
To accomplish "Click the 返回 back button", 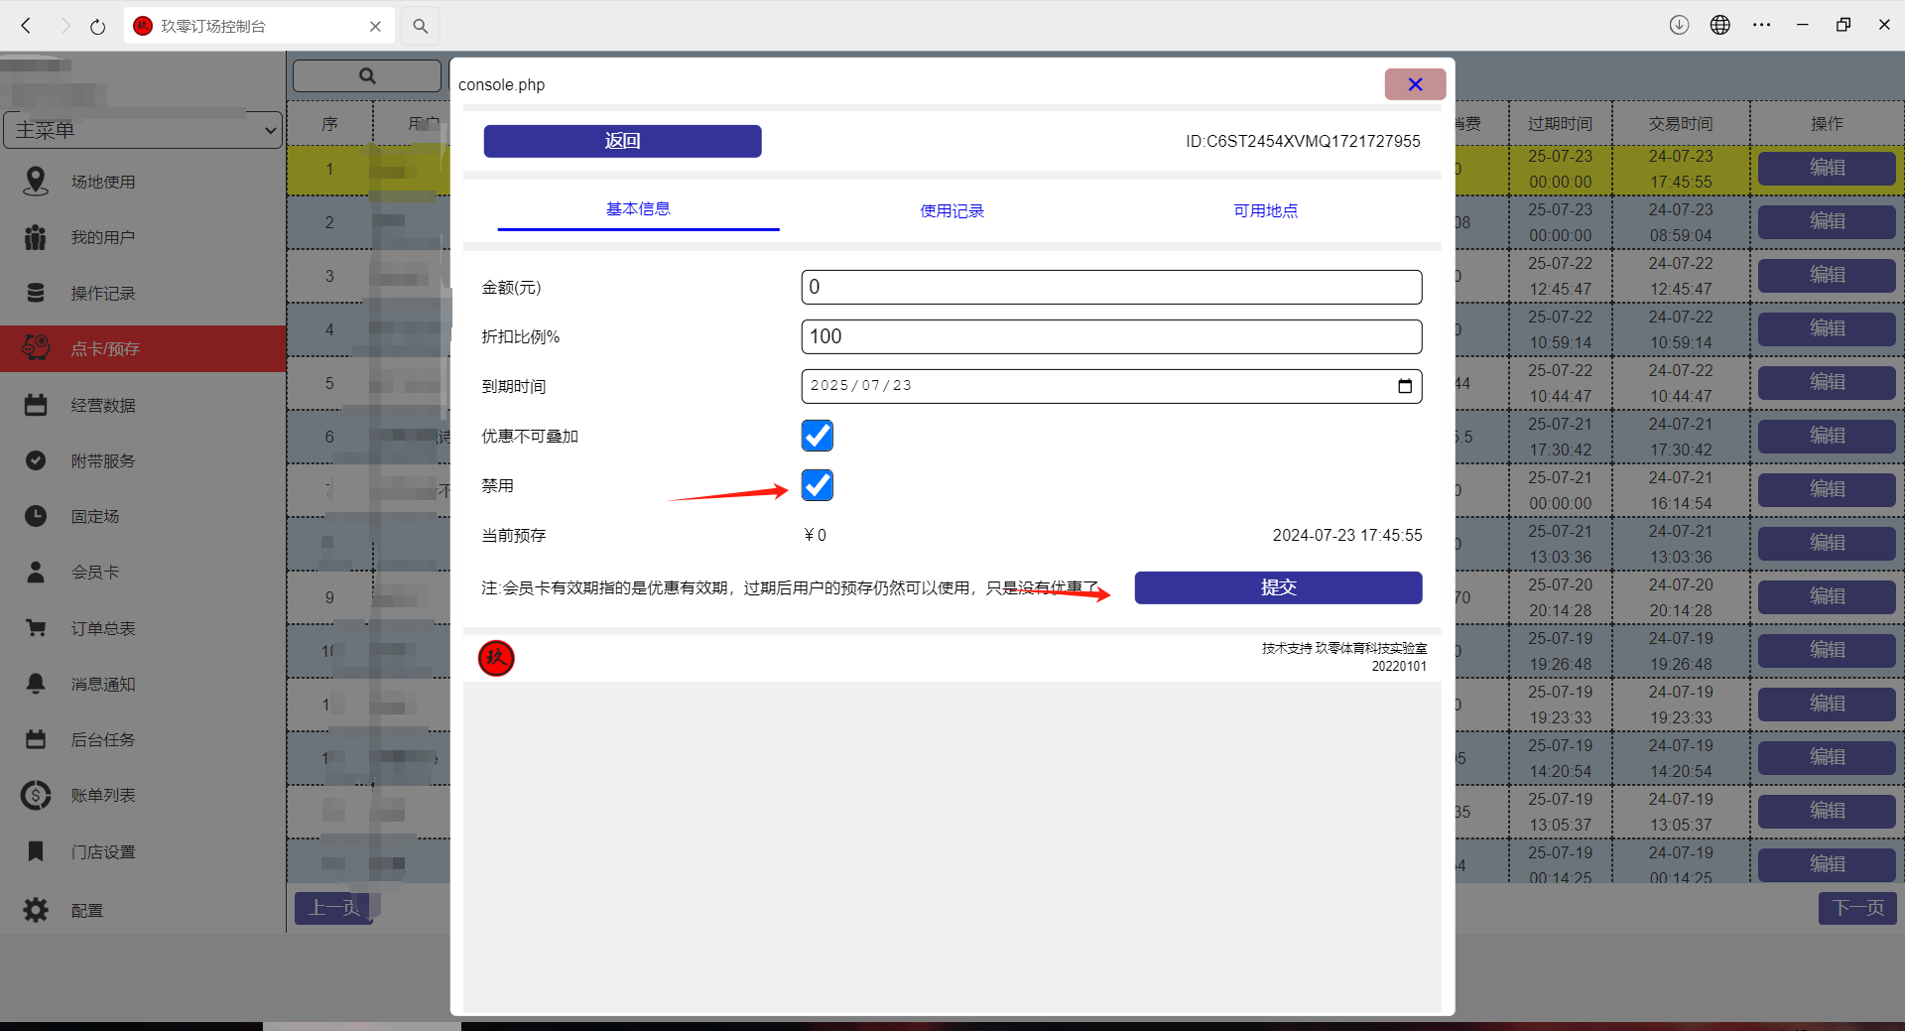I will tap(622, 141).
